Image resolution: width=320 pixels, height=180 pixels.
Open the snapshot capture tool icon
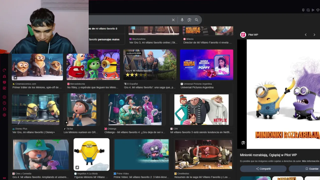pos(308,10)
